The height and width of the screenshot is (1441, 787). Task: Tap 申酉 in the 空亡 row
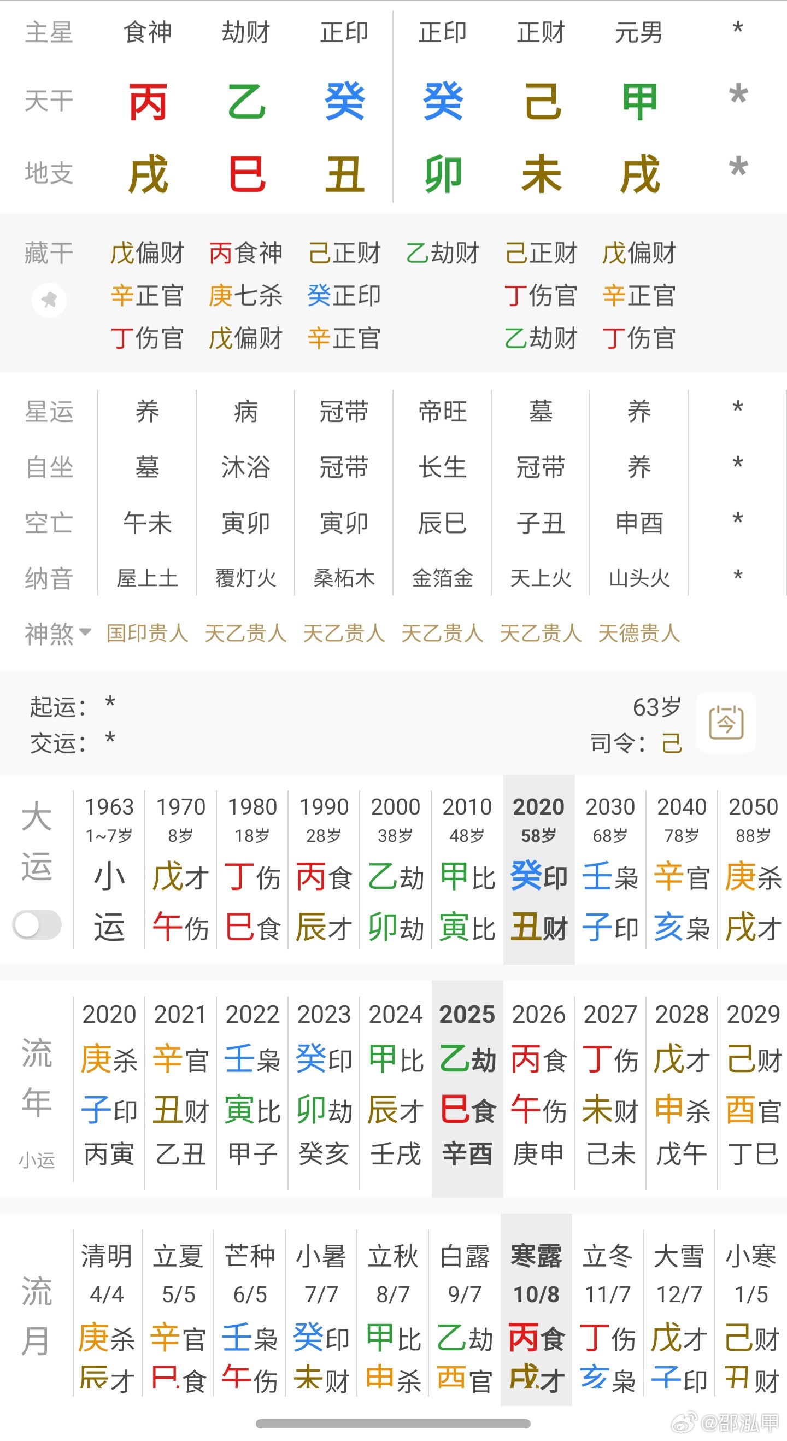639,523
